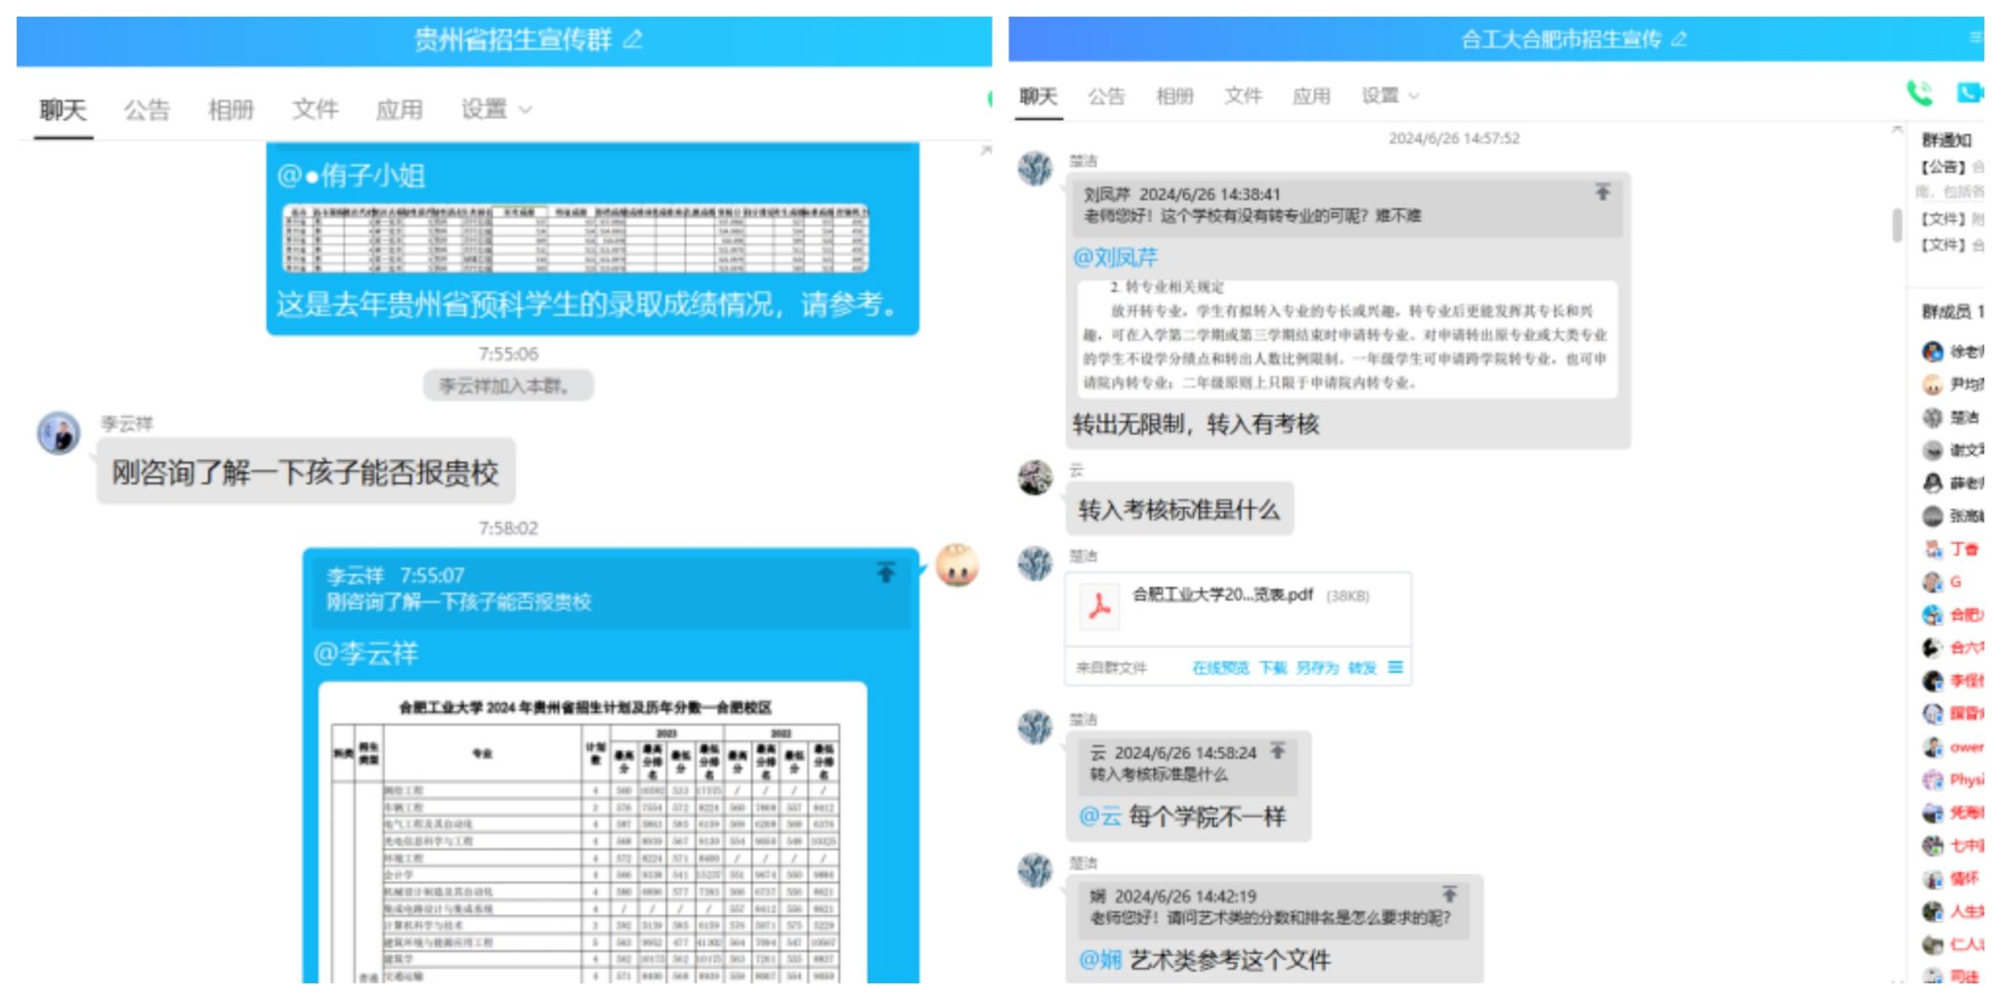Start a video call with the blue camera icon
This screenshot has width=2001, height=1000.
pyautogui.click(x=1969, y=93)
